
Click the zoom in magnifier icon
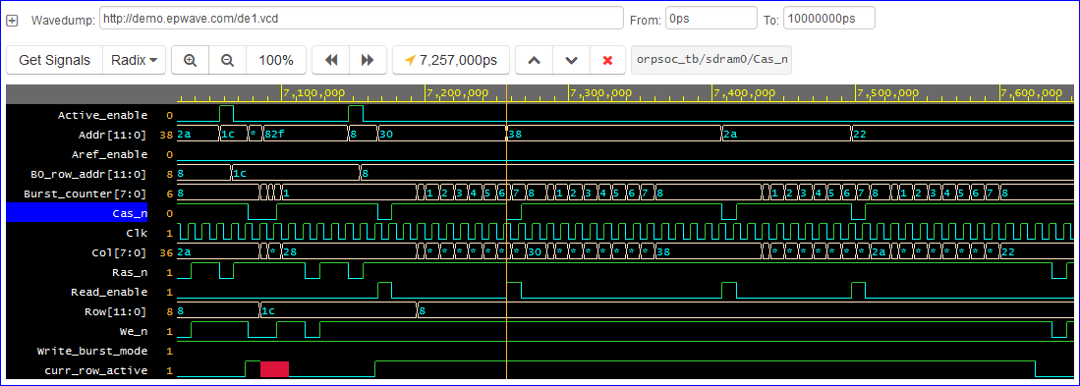(190, 61)
